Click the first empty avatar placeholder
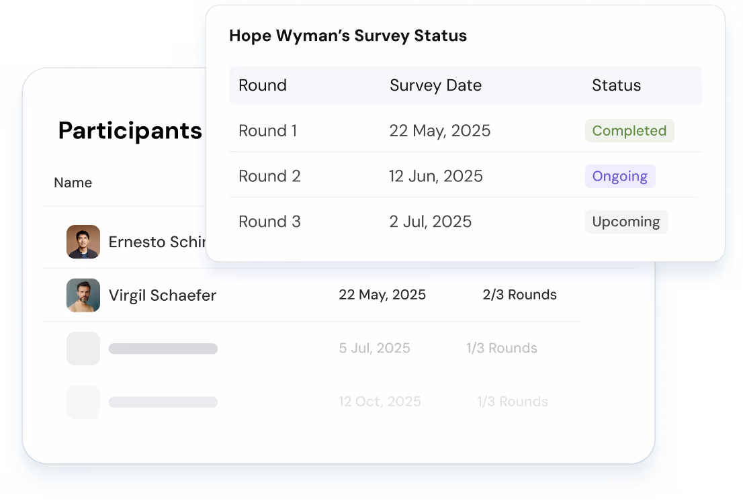This screenshot has height=503, width=743. click(83, 349)
